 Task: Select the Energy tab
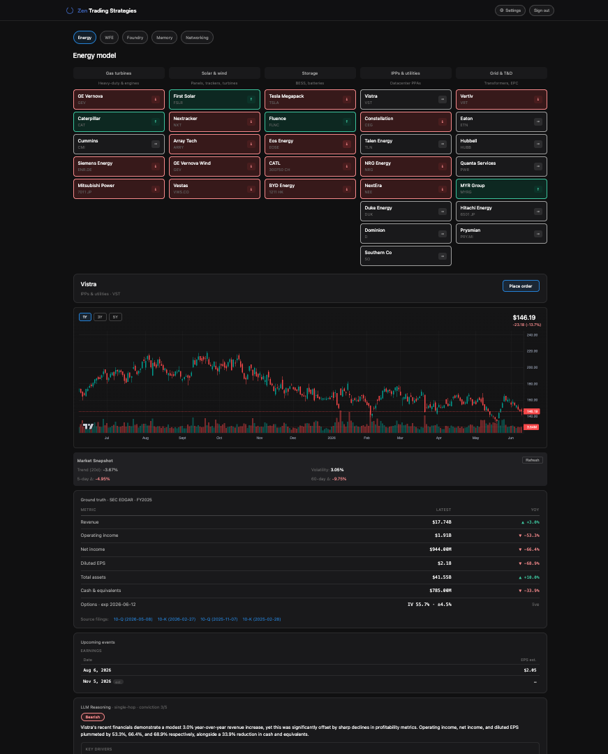pos(84,38)
